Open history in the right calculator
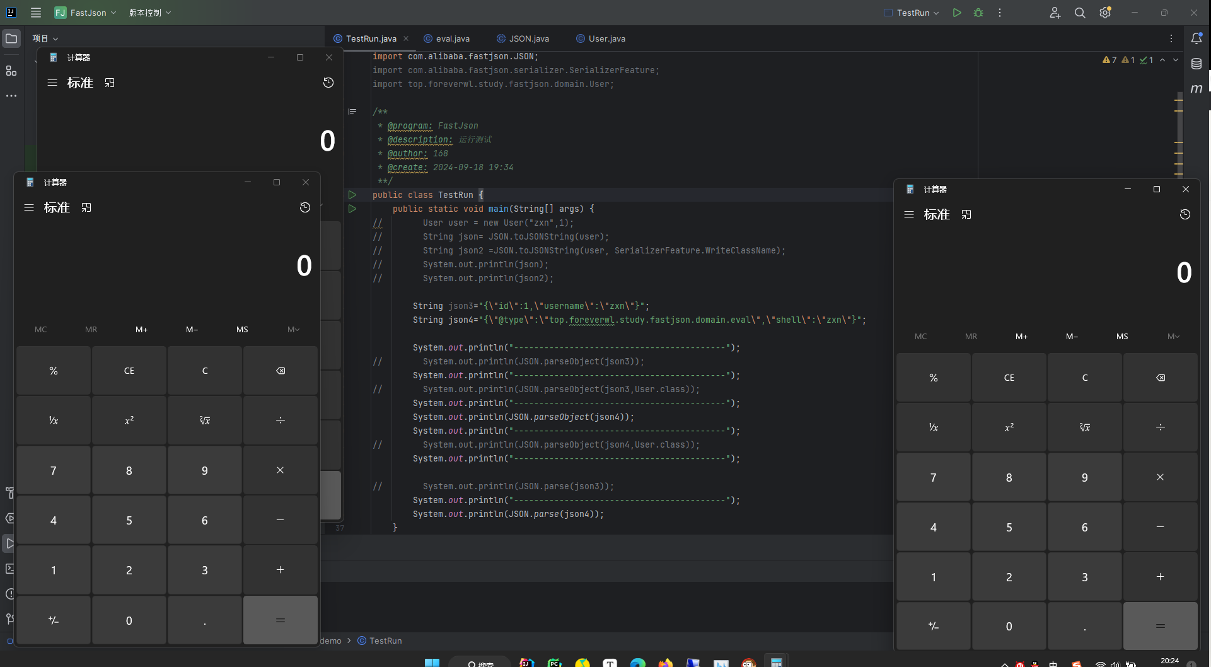Image resolution: width=1211 pixels, height=667 pixels. (x=1185, y=214)
